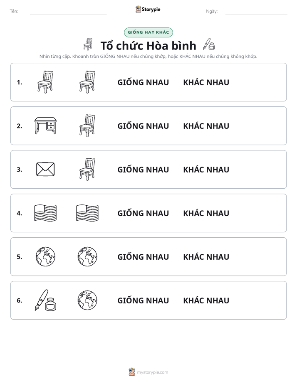Choose KHÁC NHAU for row 2
The height and width of the screenshot is (384, 297).
click(x=206, y=126)
